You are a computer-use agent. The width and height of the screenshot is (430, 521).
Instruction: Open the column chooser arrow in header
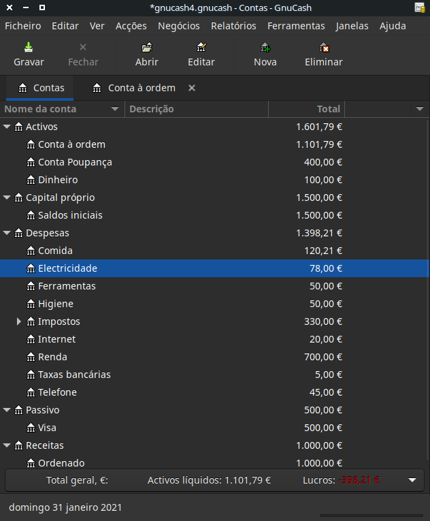(x=420, y=109)
